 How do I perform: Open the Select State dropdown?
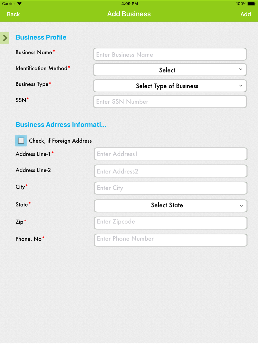click(170, 206)
